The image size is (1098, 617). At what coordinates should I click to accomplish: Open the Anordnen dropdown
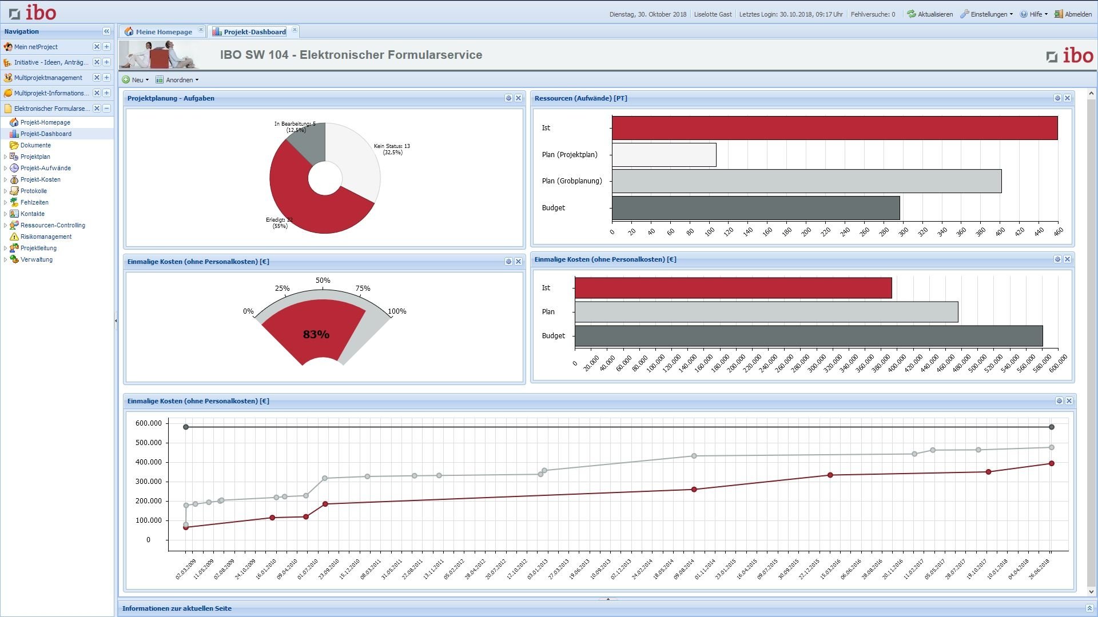point(177,79)
